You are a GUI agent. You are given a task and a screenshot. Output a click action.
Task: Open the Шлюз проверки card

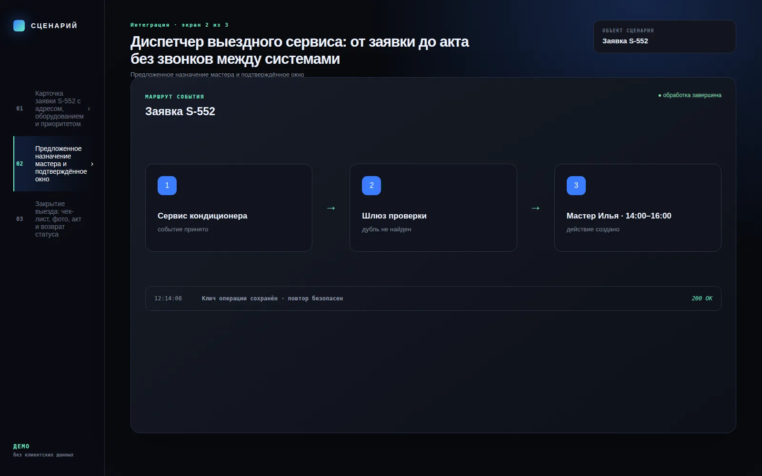433,208
